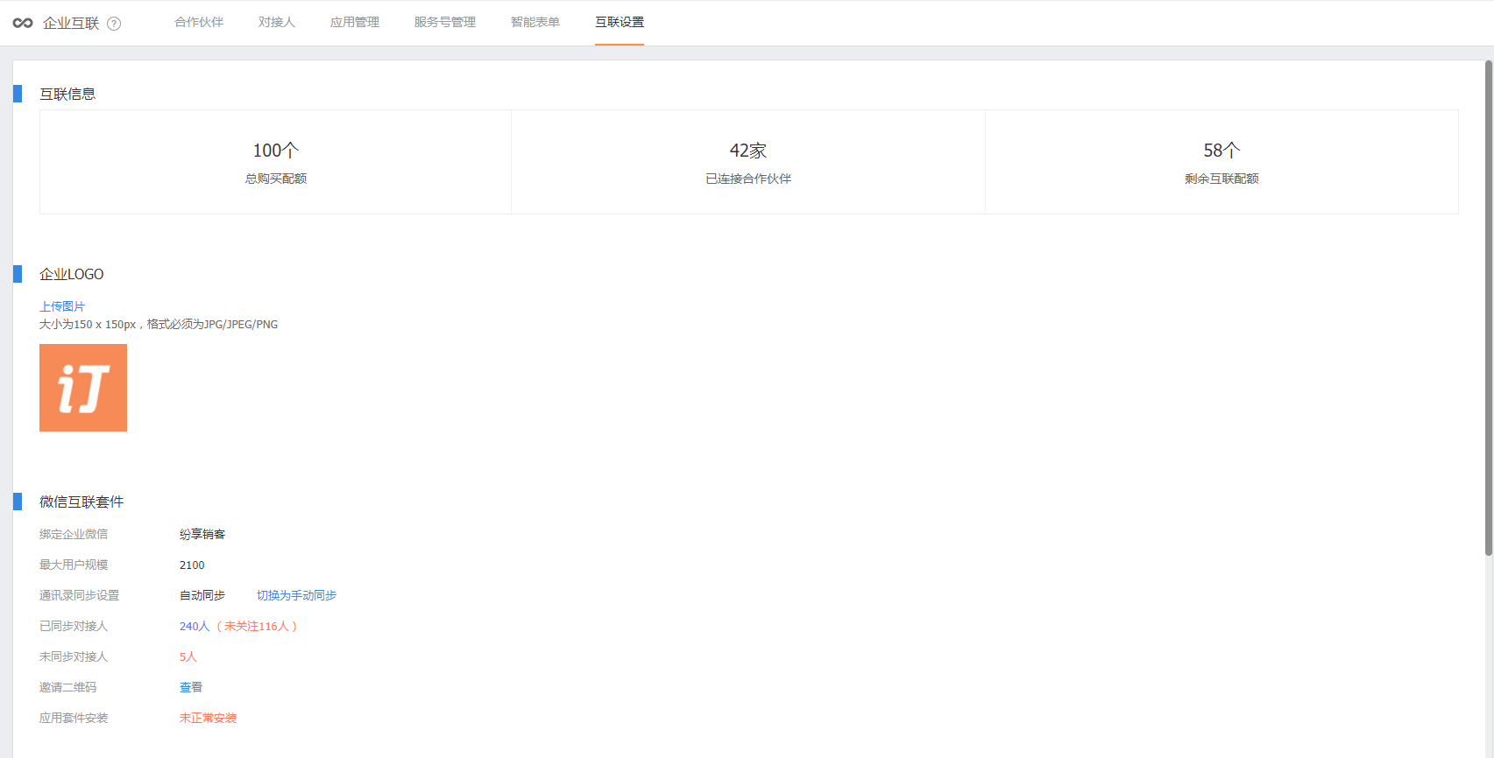Click the 纷享销客 bound WeChat value
This screenshot has height=758, width=1494.
(x=202, y=534)
